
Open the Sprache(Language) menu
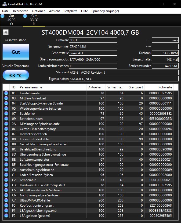(x=105, y=11)
